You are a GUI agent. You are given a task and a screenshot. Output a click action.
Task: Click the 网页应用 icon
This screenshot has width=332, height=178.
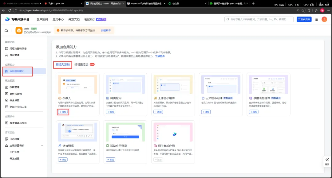coord(108,98)
